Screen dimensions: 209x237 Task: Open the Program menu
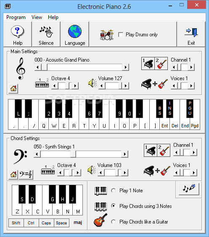pyautogui.click(x=16, y=17)
